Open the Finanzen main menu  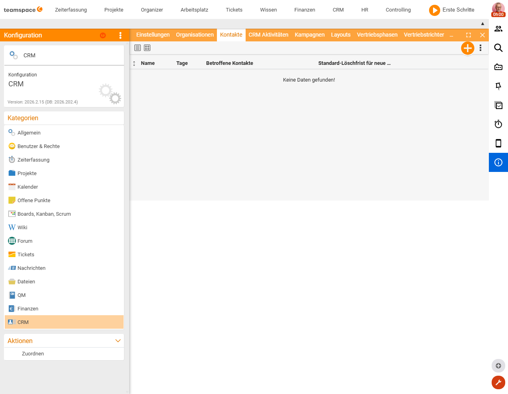pyautogui.click(x=305, y=10)
